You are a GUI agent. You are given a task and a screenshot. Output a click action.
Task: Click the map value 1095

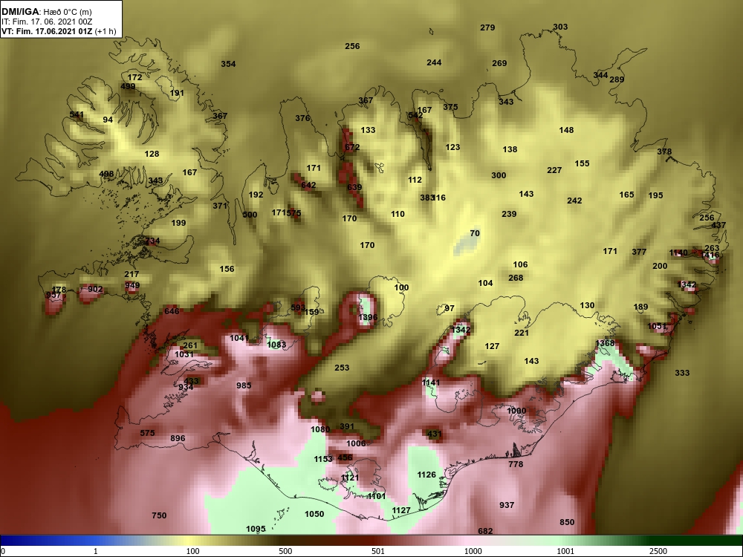pyautogui.click(x=256, y=530)
